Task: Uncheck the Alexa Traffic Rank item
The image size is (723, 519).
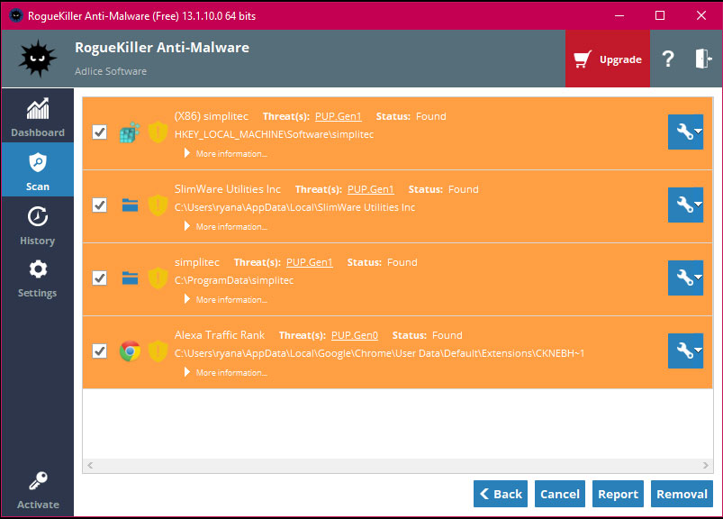Action: tap(100, 351)
